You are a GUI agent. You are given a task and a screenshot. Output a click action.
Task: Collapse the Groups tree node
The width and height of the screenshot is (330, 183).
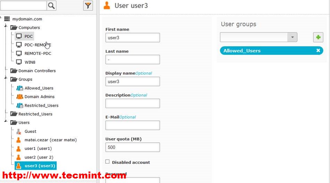tap(6, 79)
